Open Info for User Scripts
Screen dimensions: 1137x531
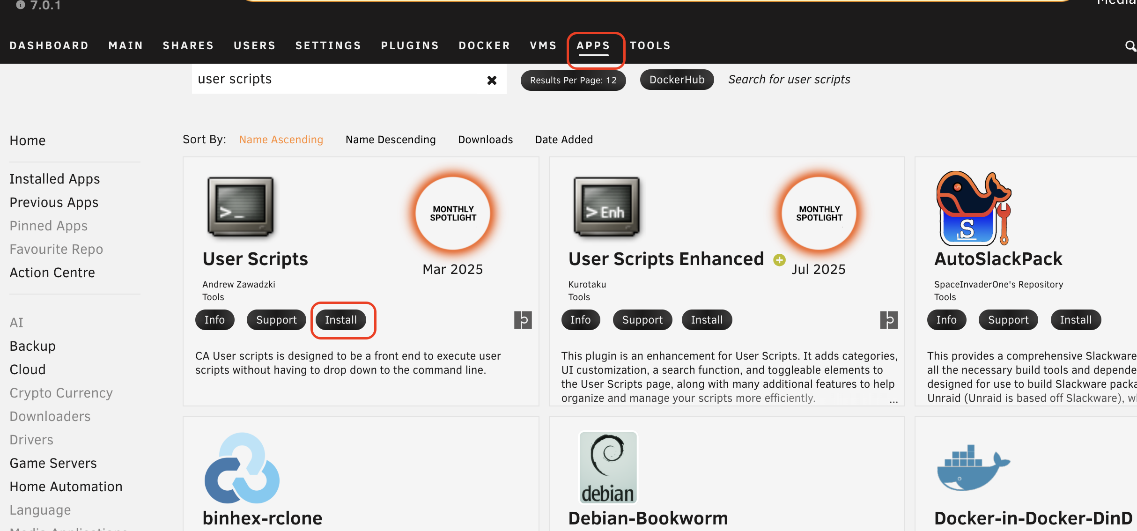click(x=214, y=320)
